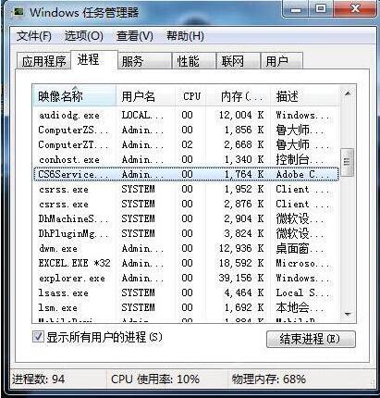Sort by 映像名称 column header
The width and height of the screenshot is (380, 398).
(x=74, y=96)
